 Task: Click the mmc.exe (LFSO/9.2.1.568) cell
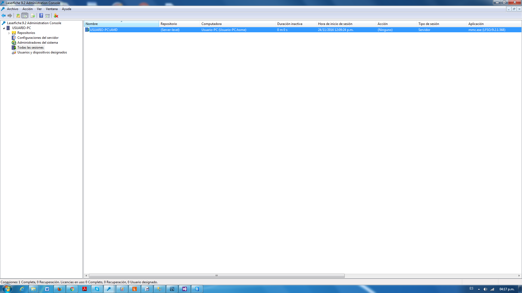tap(487, 30)
